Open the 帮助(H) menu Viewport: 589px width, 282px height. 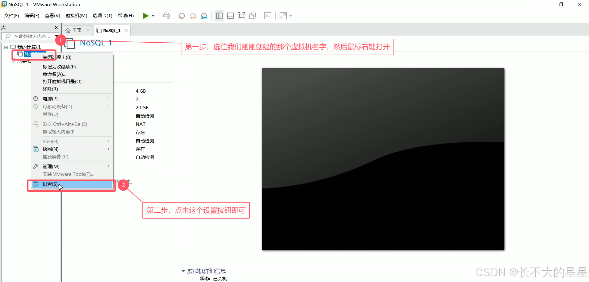(126, 16)
